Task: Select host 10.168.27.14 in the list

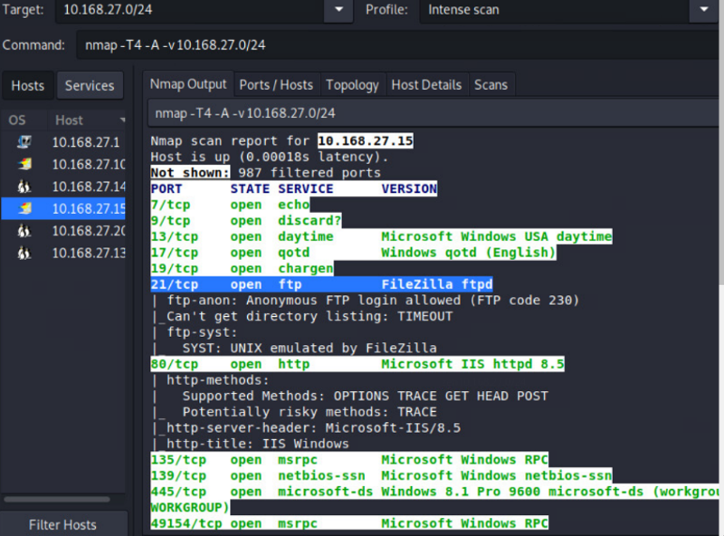Action: pyautogui.click(x=63, y=187)
